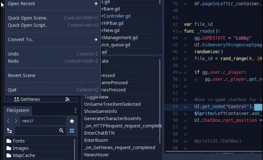Jump to method ending in mesPressed

click(113, 90)
